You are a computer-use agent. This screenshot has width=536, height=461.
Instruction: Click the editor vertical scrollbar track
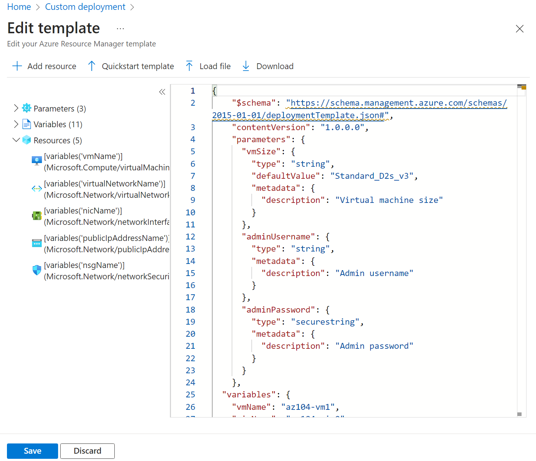click(x=521, y=256)
